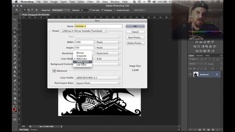Switch to the Channels tab
The image size is (235, 132).
click(x=199, y=55)
